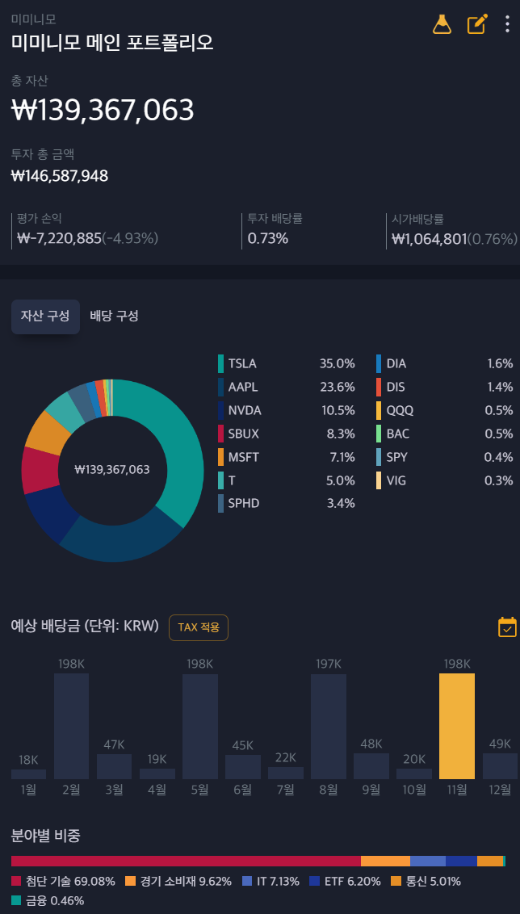
Task: Select the 6월 dividend bar
Action: pos(242,767)
